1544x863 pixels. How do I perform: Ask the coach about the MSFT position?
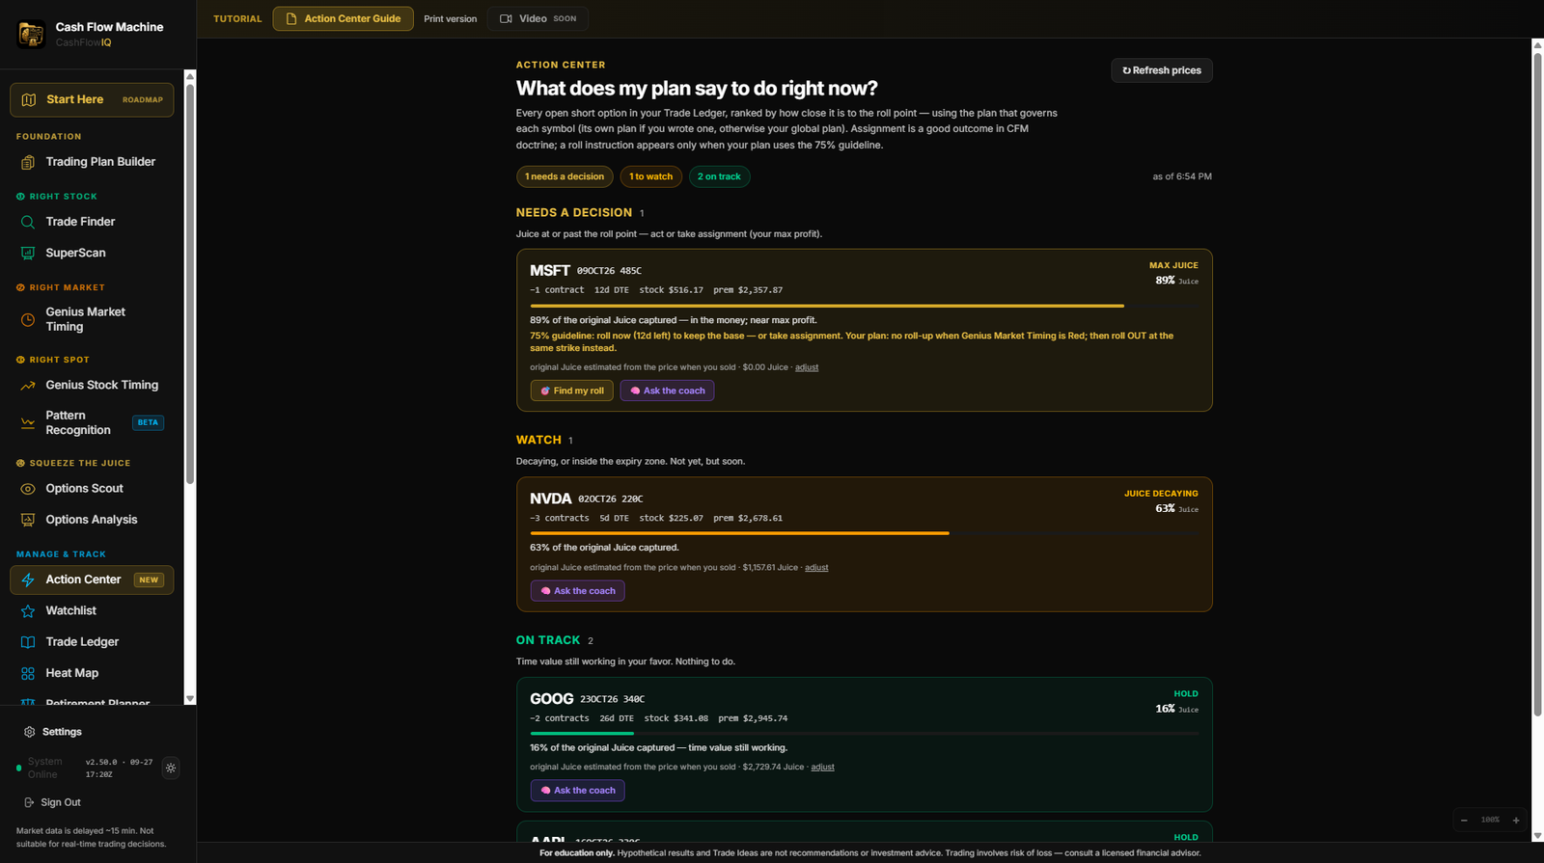pos(667,391)
